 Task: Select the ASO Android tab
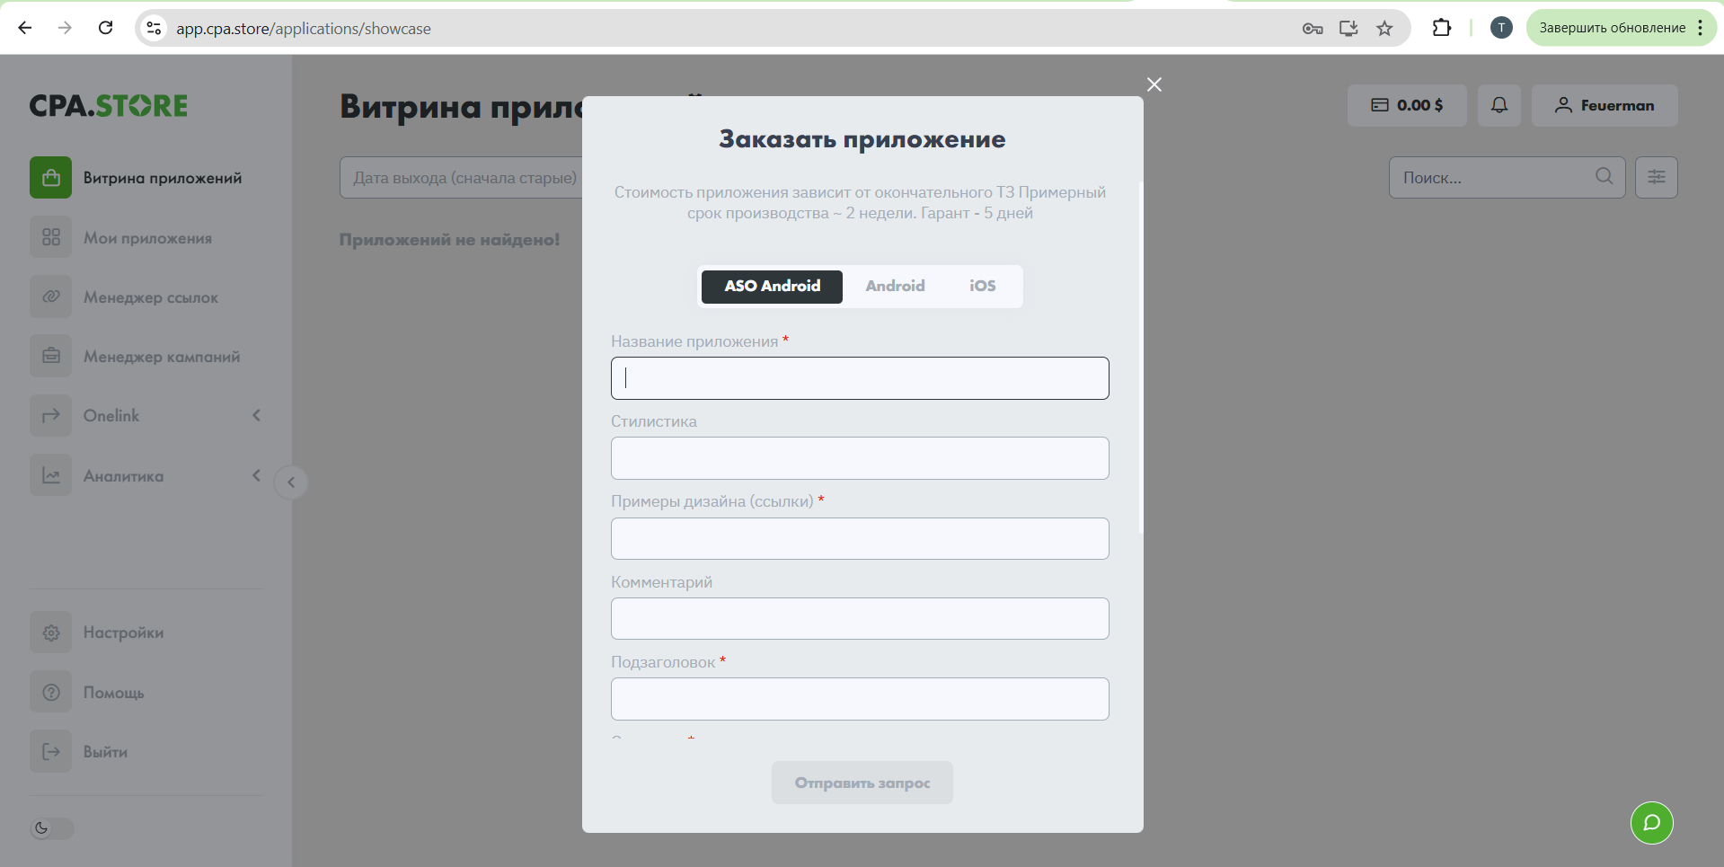tap(772, 287)
